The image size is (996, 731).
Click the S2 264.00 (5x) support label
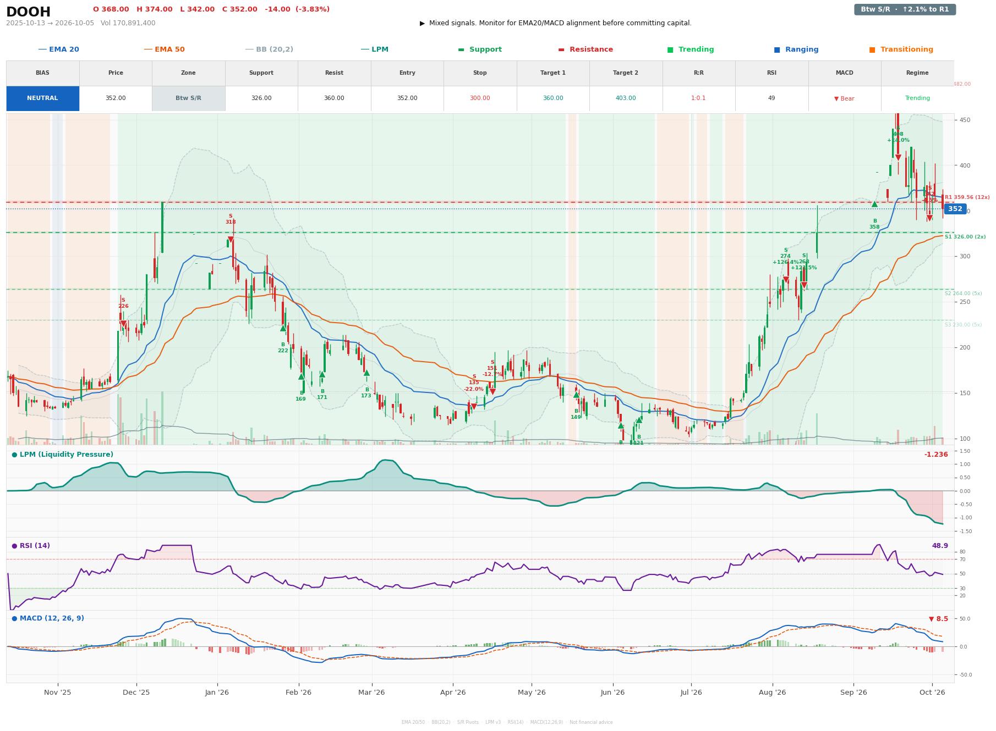[963, 293]
